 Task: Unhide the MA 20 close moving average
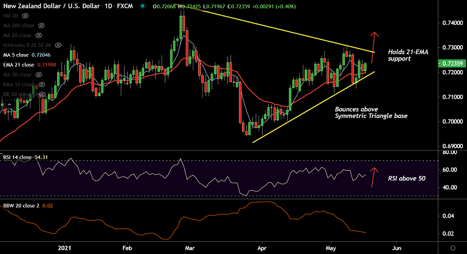tap(39, 35)
